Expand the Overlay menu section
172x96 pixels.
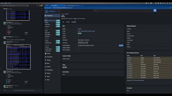pyautogui.click(x=52, y=67)
